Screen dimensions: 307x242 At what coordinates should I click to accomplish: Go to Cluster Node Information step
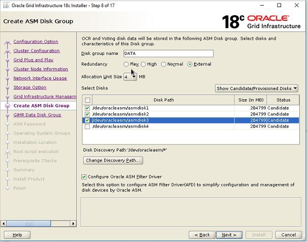pyautogui.click(x=41, y=69)
